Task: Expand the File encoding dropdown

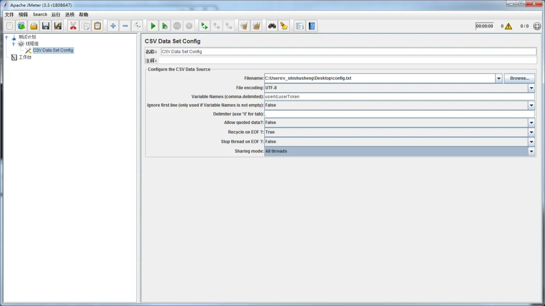Action: [x=531, y=88]
